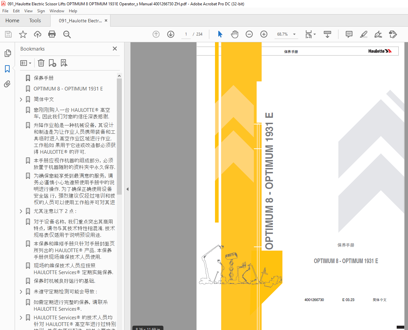Click the document code 4001266730 text
Image resolution: width=408 pixels, height=330 pixels.
click(x=314, y=300)
